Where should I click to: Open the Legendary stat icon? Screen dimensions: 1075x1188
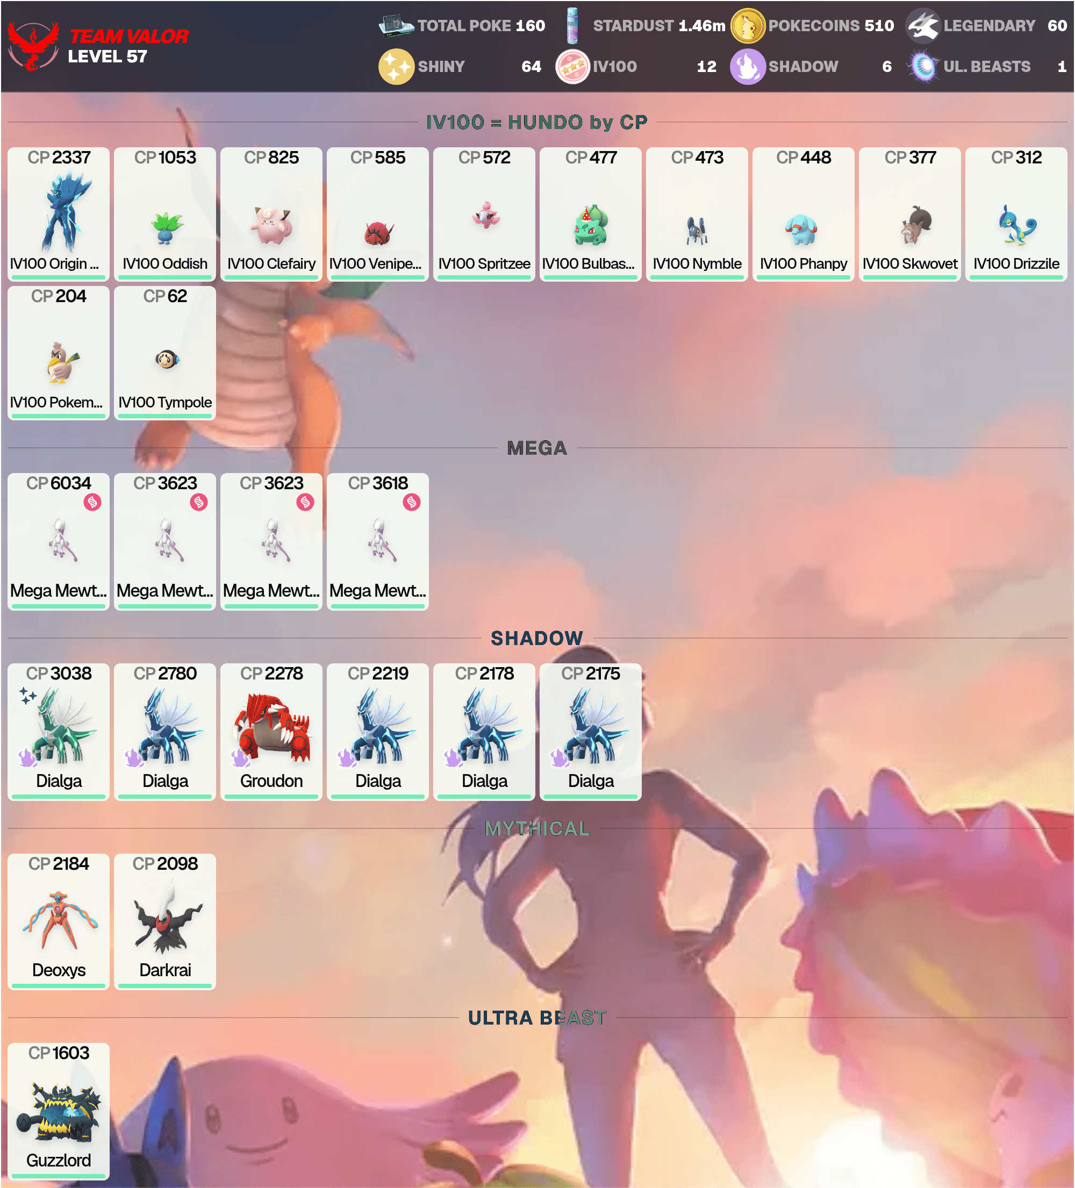tap(923, 26)
